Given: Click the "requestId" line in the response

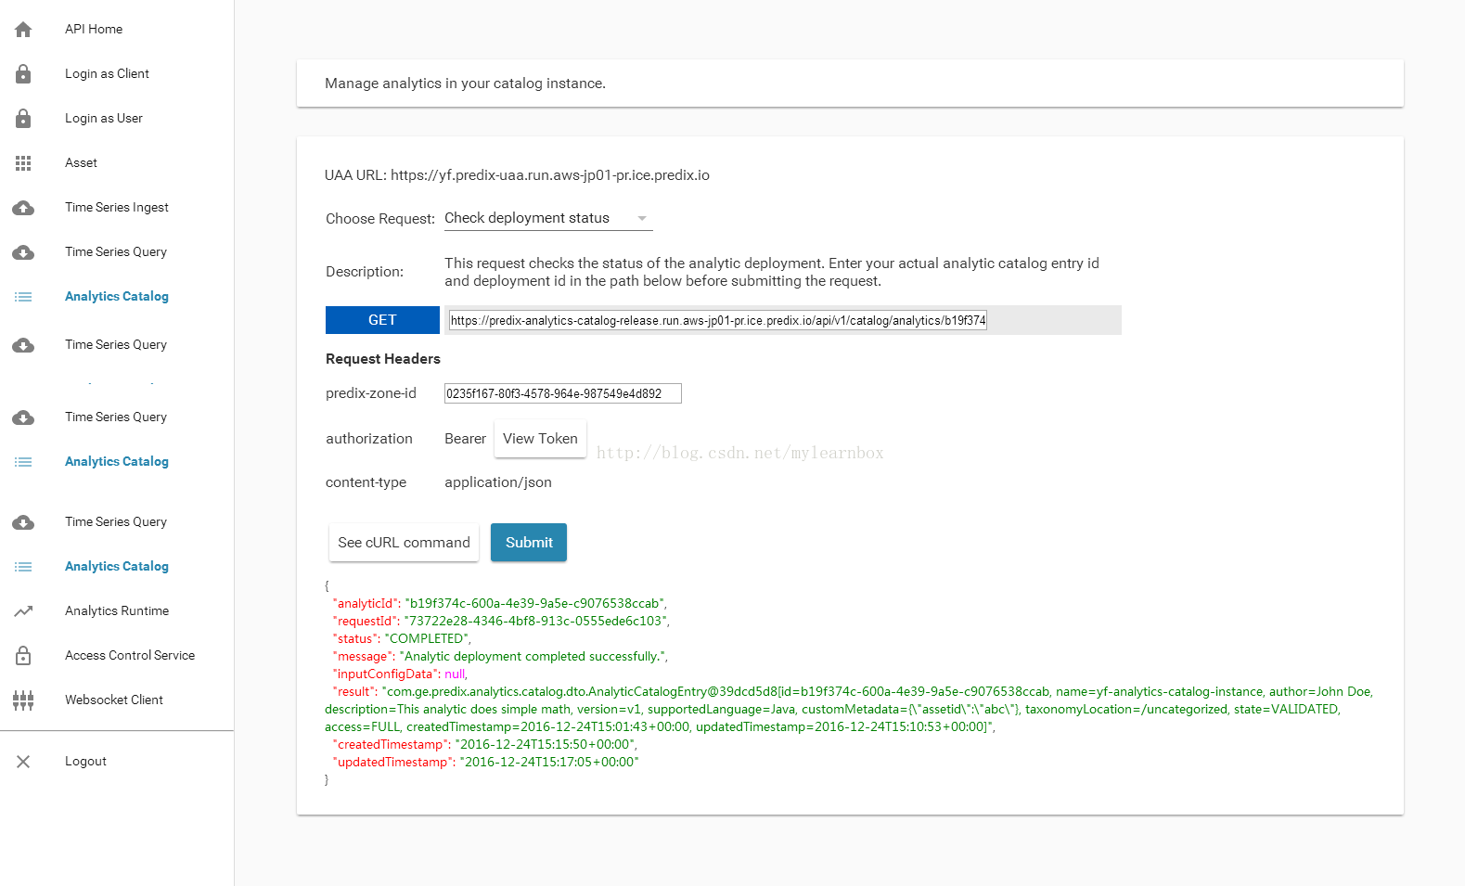Looking at the screenshot, I should pyautogui.click(x=501, y=621).
